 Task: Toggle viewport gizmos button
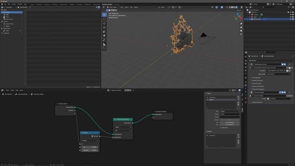[217, 7]
